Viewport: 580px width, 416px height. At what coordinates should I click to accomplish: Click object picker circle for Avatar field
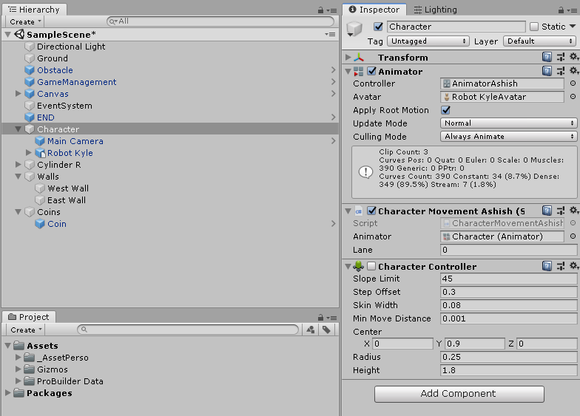[573, 96]
